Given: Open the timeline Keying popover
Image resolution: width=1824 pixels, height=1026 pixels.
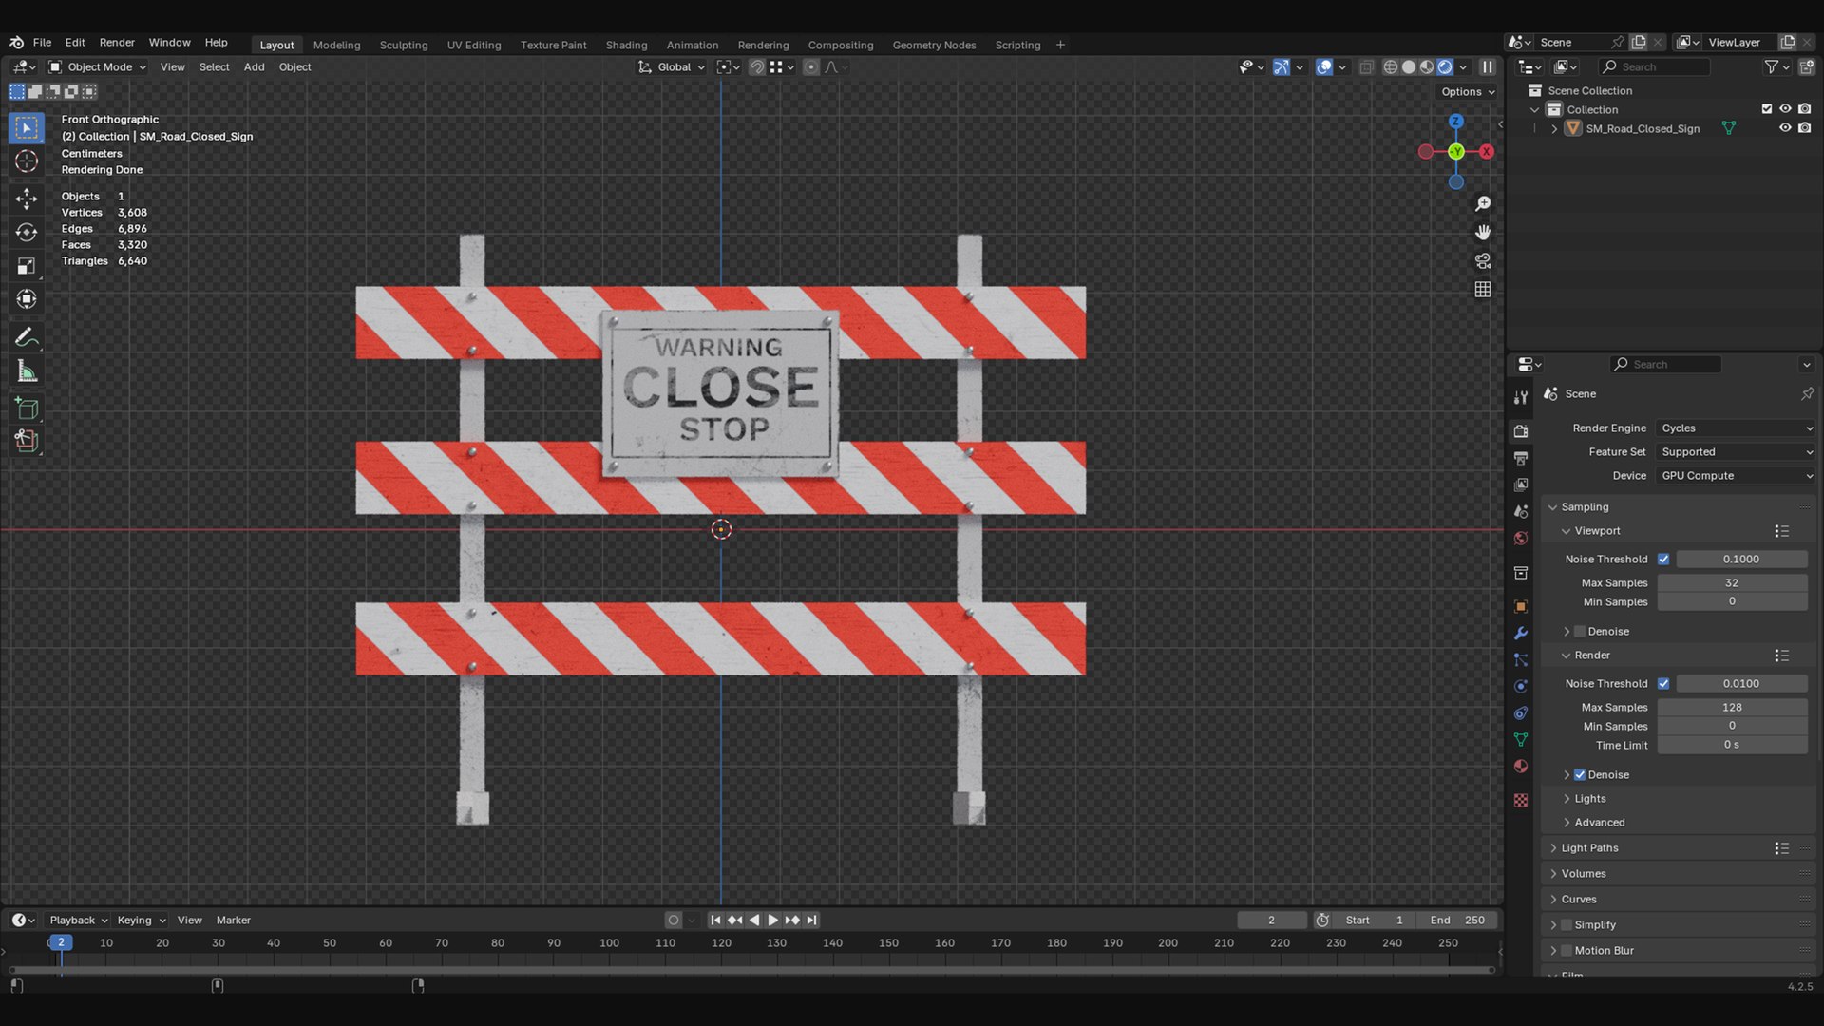Looking at the screenshot, I should point(141,921).
